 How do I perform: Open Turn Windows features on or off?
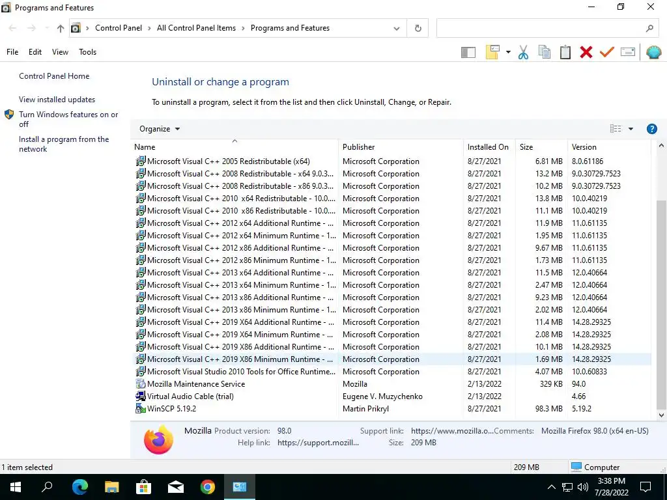pos(68,119)
